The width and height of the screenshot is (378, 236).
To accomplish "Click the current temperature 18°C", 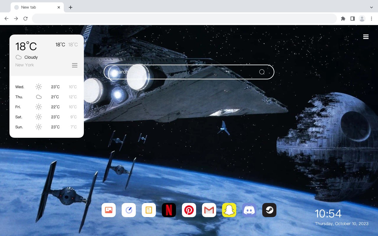I will coord(26,46).
